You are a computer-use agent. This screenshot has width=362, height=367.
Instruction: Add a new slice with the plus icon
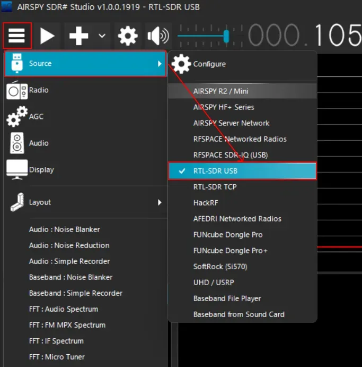click(78, 36)
